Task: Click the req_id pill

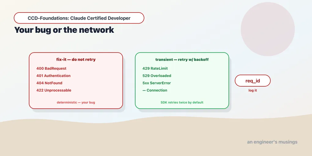Action: coord(253,81)
